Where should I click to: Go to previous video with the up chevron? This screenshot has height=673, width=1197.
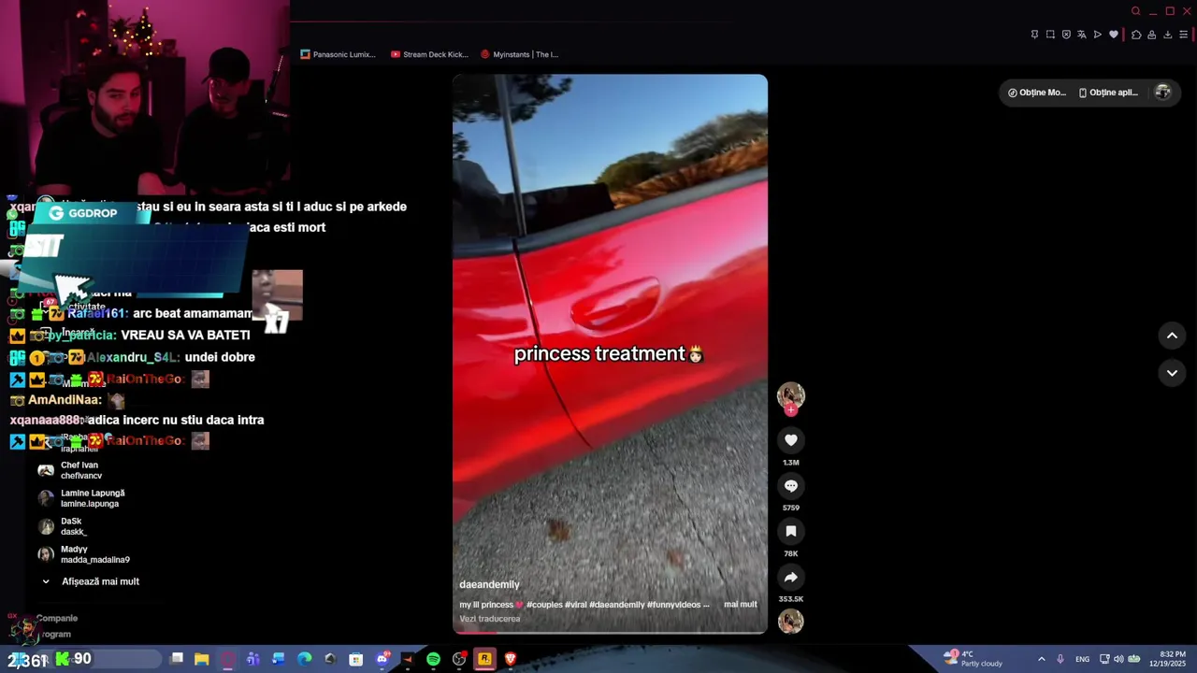tap(1172, 336)
